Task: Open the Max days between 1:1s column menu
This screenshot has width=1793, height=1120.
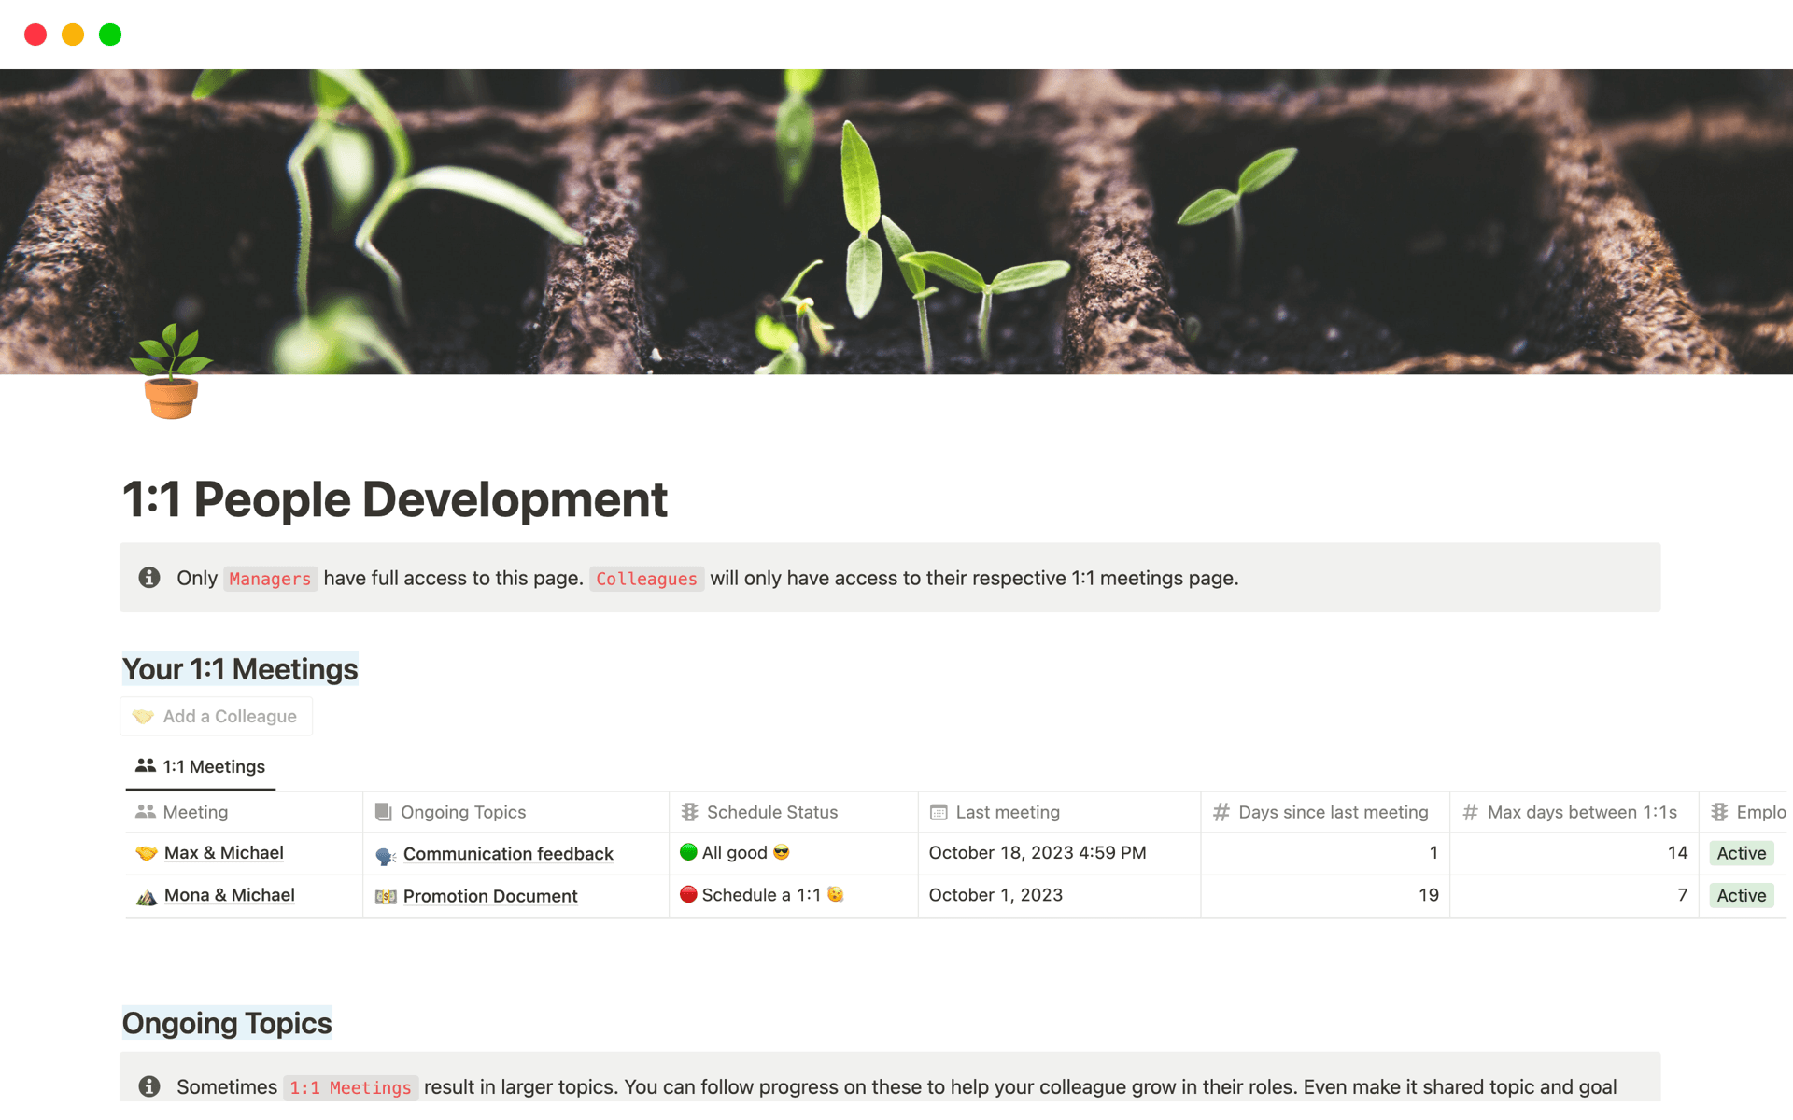Action: point(1581,812)
